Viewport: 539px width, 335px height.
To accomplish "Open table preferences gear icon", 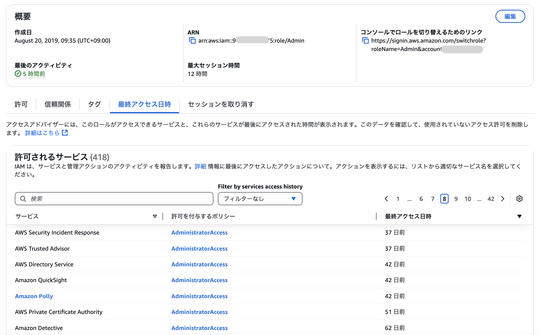I will tap(519, 199).
